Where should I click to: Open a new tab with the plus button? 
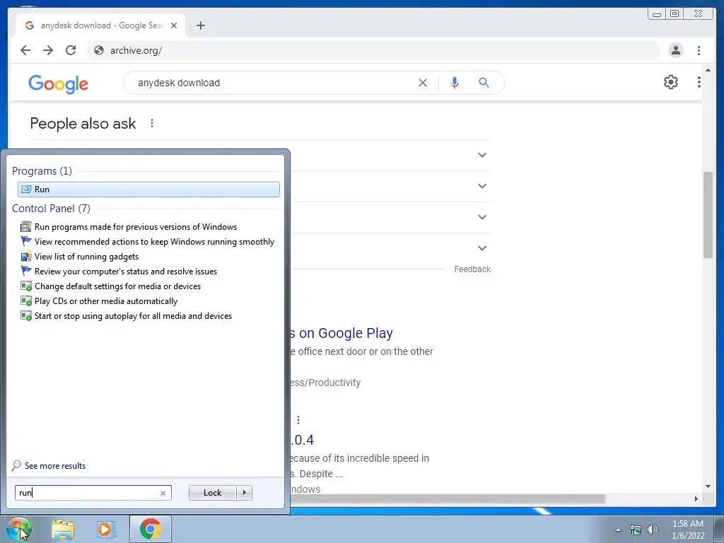click(200, 25)
